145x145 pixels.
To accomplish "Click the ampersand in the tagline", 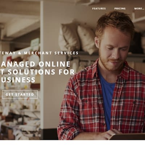I will point(20,53).
